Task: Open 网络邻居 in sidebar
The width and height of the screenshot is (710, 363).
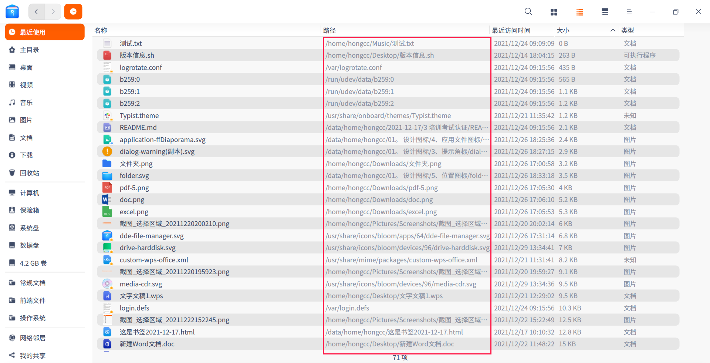Action: [45, 338]
